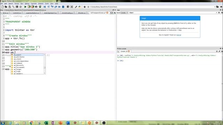Open the working directory path dropdown
The width and height of the screenshot is (223, 125).
point(215,7)
